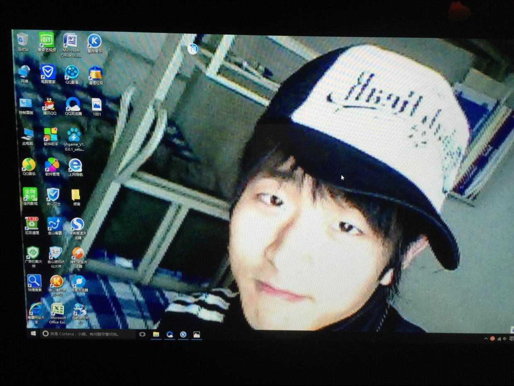Select the 回收站 recycle bin icon

pos(23,40)
